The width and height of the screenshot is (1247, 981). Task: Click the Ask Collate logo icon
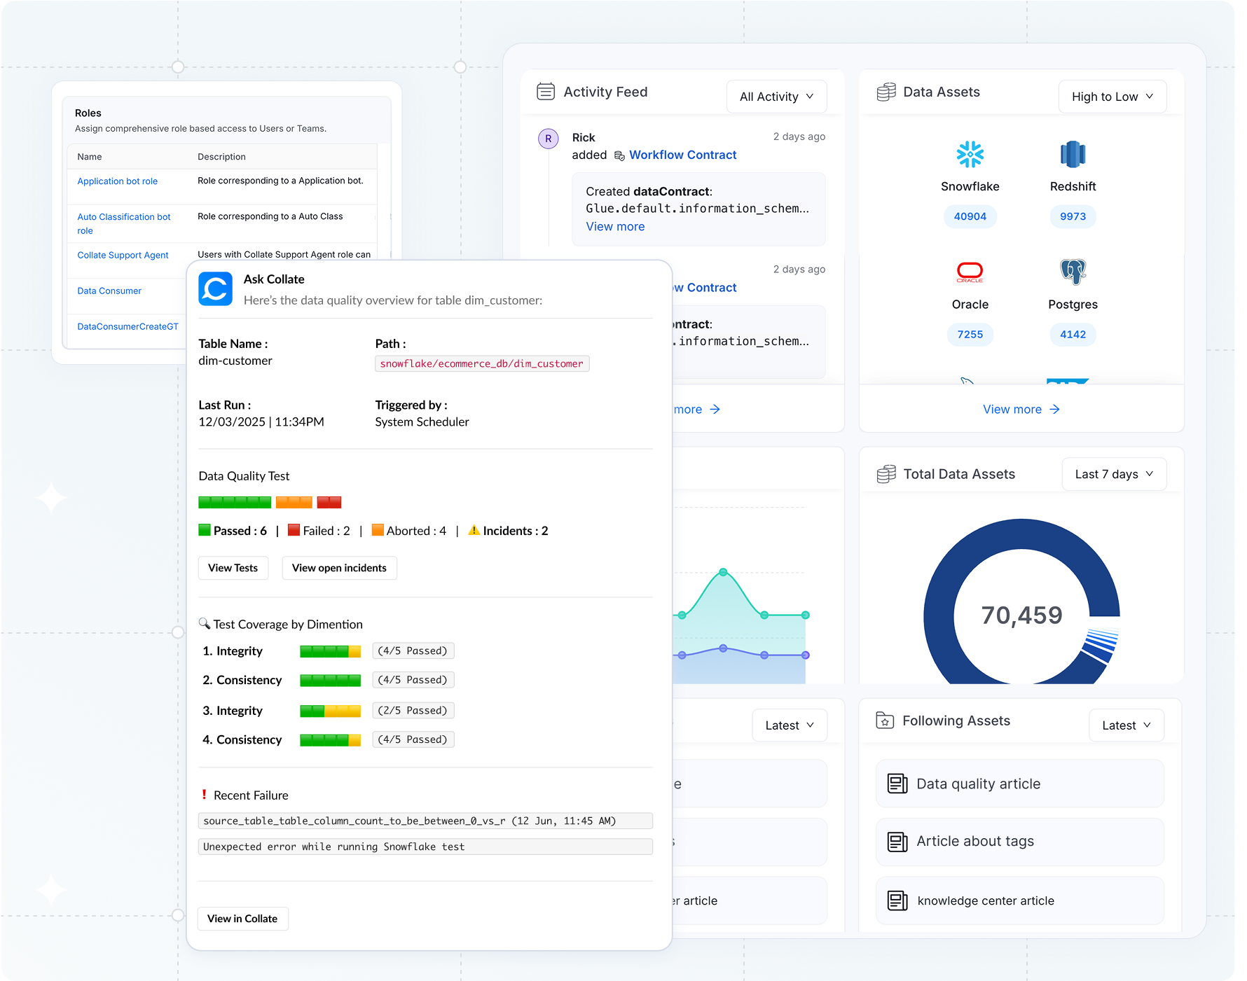(216, 288)
